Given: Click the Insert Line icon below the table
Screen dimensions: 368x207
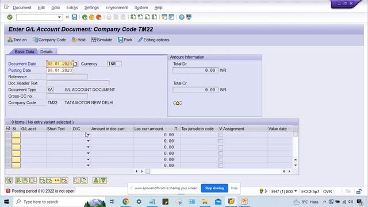Looking at the screenshot, I should tap(43, 180).
